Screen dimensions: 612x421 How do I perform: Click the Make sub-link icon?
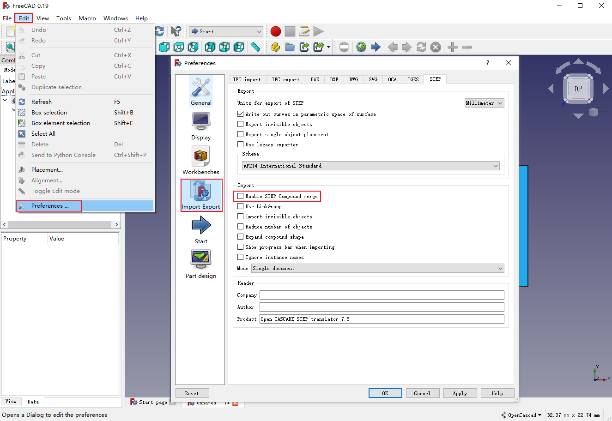[x=319, y=47]
